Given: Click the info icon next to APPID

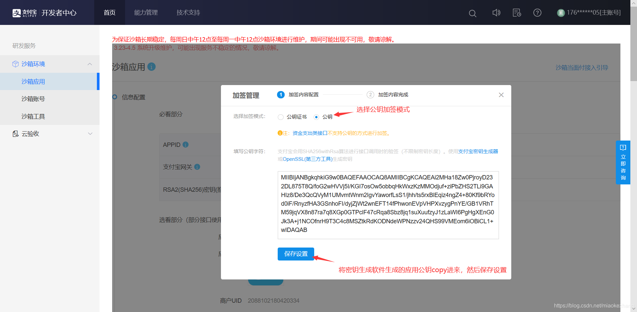Looking at the screenshot, I should point(185,145).
